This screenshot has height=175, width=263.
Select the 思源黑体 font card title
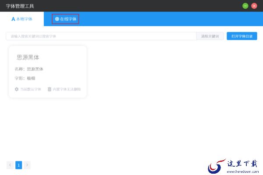(x=28, y=57)
